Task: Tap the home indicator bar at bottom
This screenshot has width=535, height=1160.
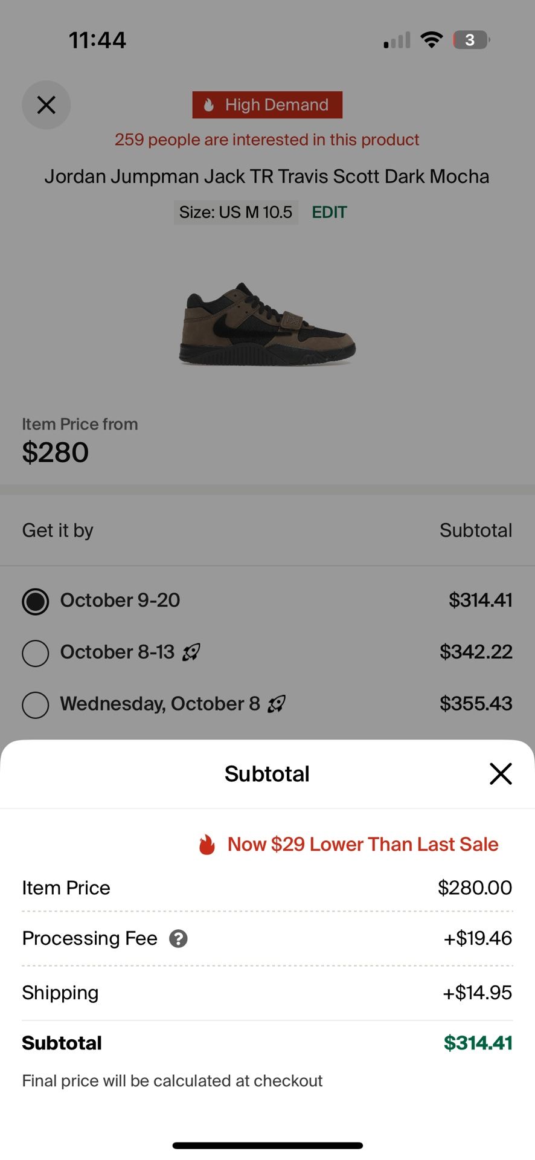Action: pos(267,1145)
